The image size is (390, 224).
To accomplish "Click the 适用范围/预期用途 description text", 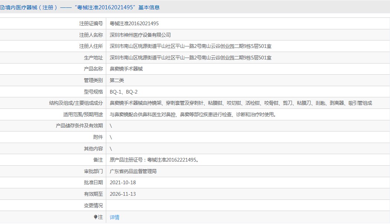I will click(x=193, y=115).
